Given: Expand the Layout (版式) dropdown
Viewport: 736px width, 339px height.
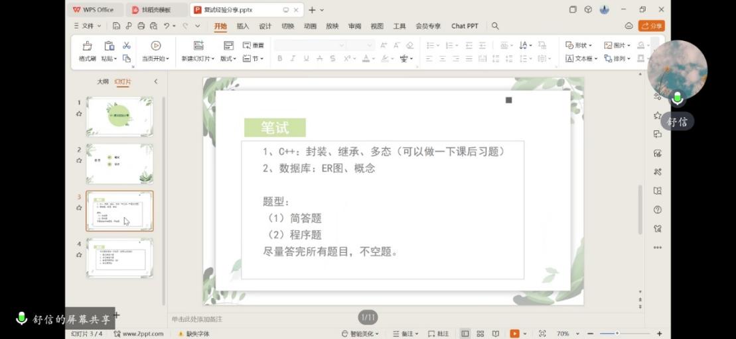Looking at the screenshot, I should click(x=228, y=58).
